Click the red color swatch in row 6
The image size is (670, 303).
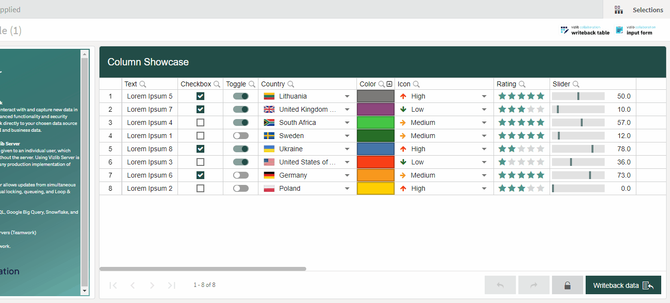[375, 162]
